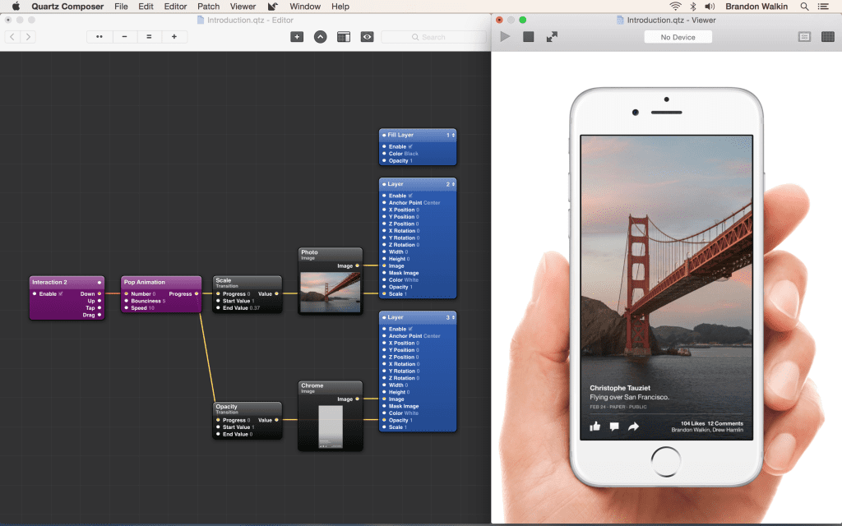The image size is (842, 526).
Task: Open the viewer grid display icon
Action: point(828,36)
